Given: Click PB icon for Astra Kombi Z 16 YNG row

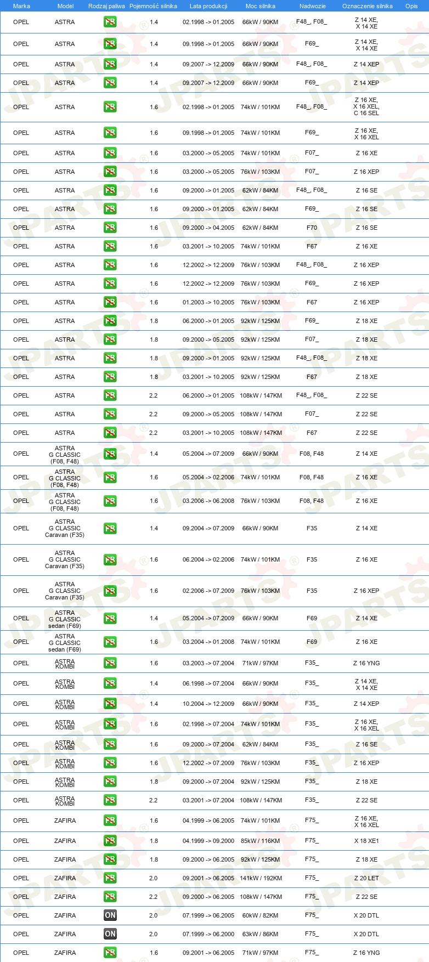Looking at the screenshot, I should click(x=110, y=663).
